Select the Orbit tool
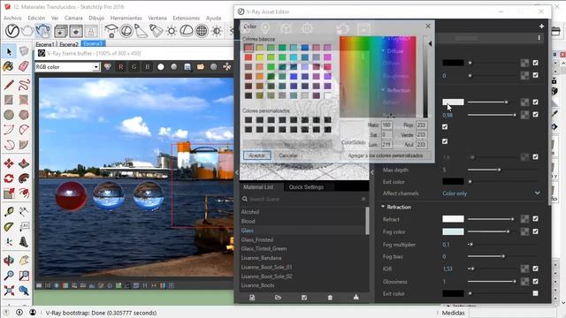The width and height of the screenshot is (566, 318). point(9,261)
